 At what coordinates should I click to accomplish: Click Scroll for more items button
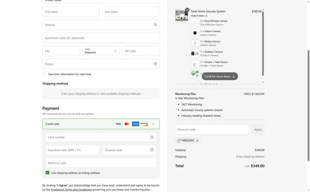[x=219, y=76]
